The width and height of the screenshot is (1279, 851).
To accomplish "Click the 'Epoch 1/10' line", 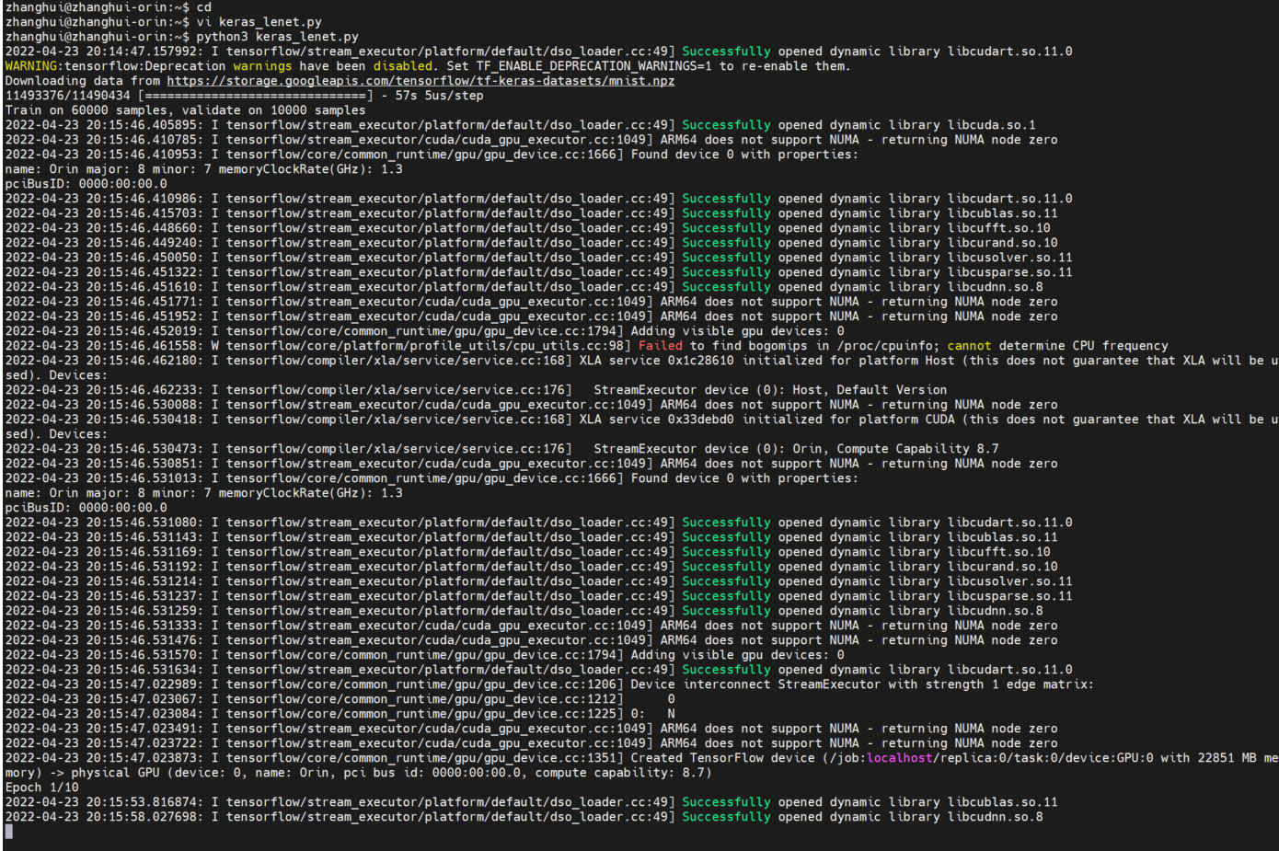I will (41, 788).
